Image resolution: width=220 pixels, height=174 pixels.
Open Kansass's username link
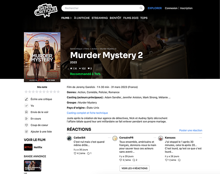pyautogui.click(x=170, y=138)
